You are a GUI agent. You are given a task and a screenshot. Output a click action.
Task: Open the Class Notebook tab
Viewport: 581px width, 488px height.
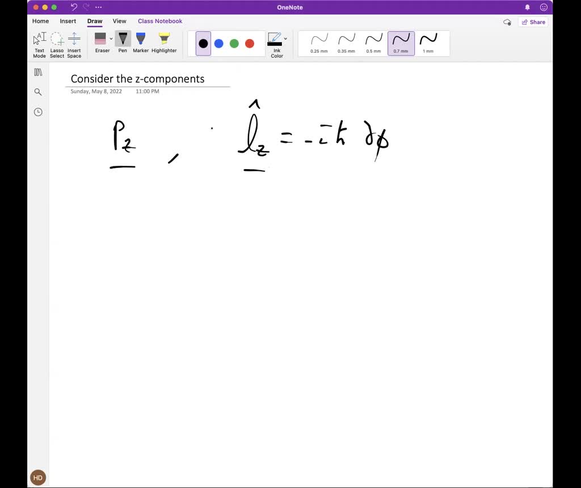160,21
